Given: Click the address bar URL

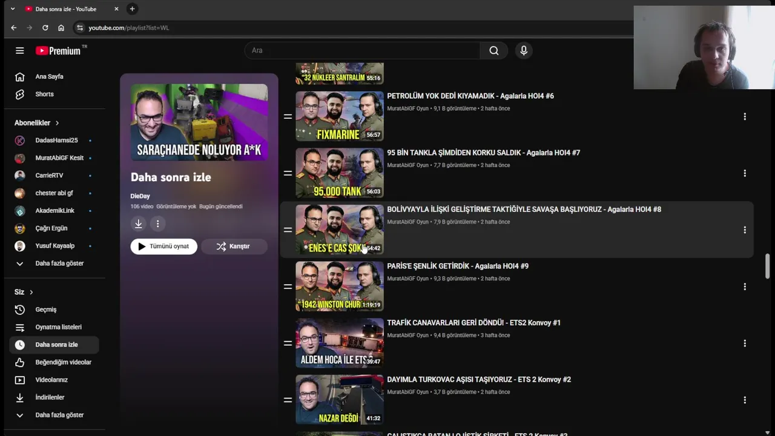Looking at the screenshot, I should (128, 28).
